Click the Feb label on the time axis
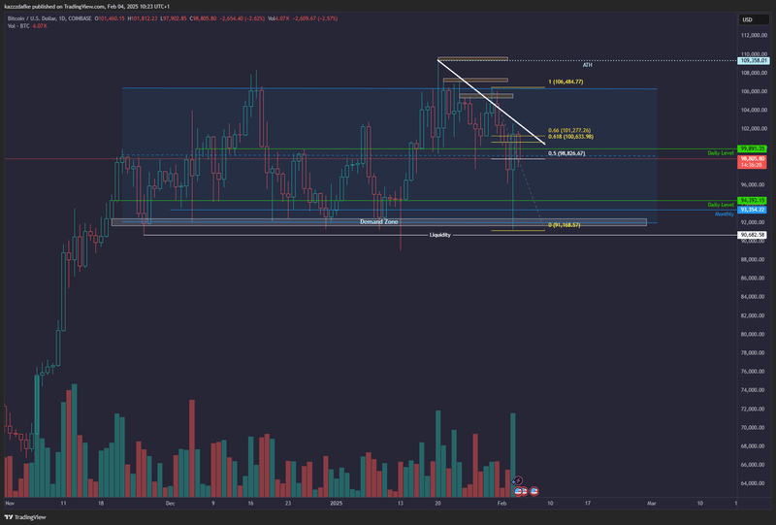This screenshot has height=525, width=776. click(x=501, y=504)
